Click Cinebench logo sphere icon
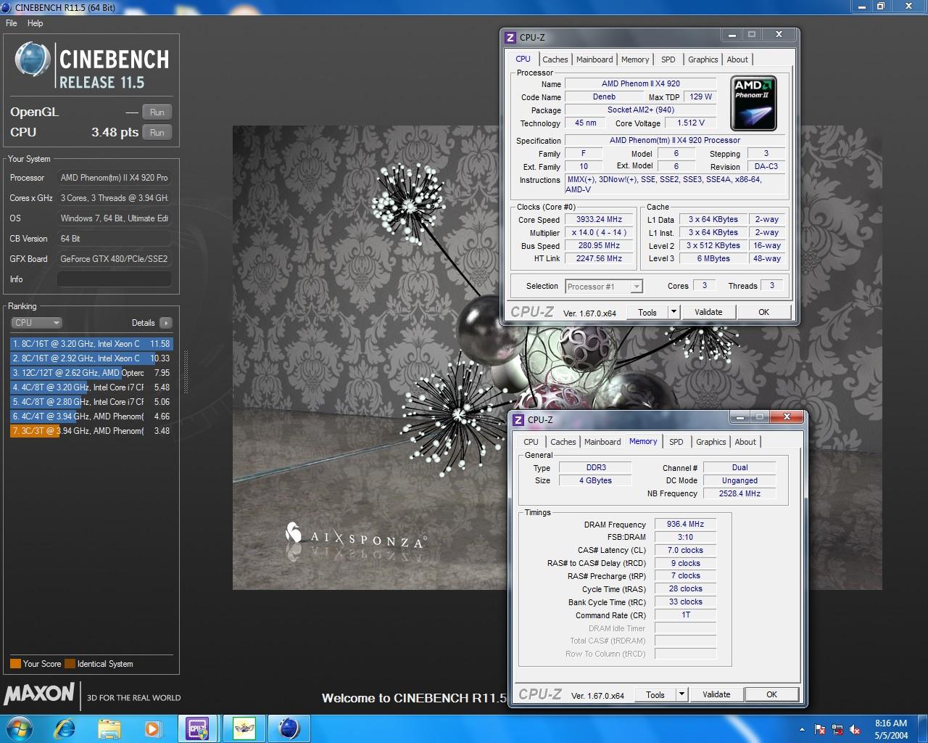Screen dimensions: 928x743 click(33, 59)
